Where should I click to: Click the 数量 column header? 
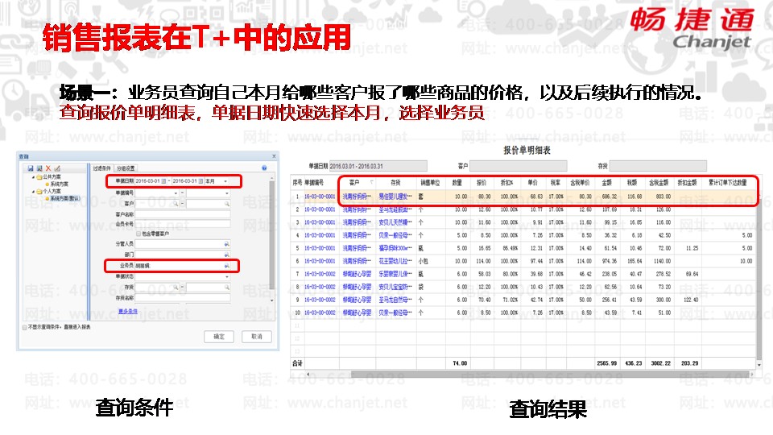[457, 183]
